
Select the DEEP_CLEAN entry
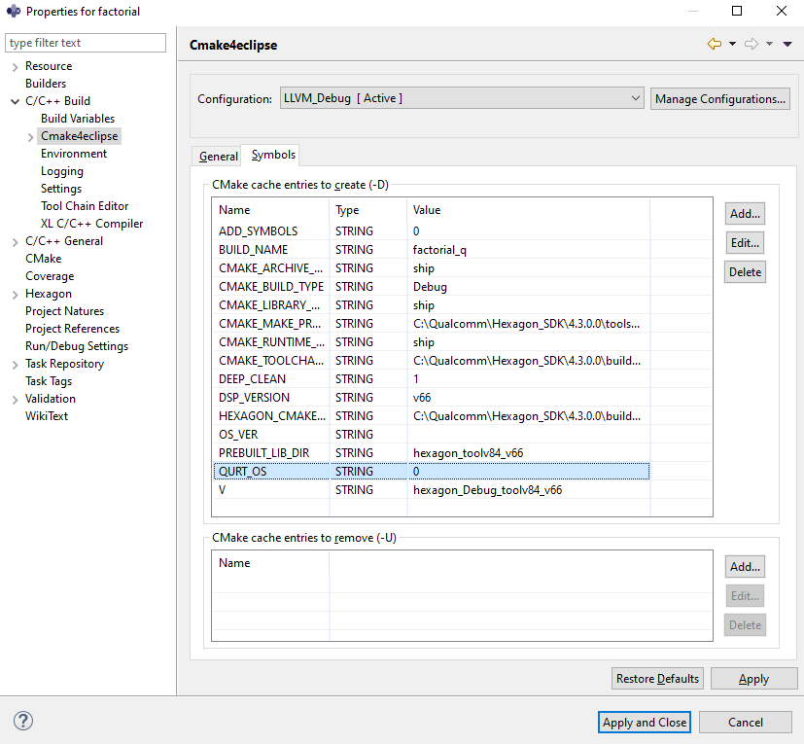click(432, 378)
